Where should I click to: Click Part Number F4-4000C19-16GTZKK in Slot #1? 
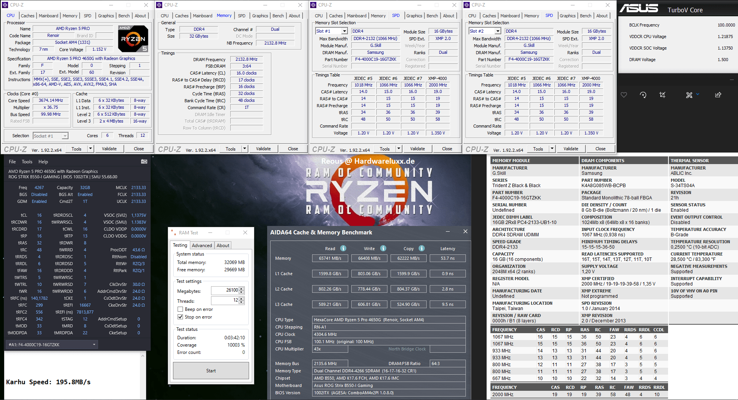376,60
